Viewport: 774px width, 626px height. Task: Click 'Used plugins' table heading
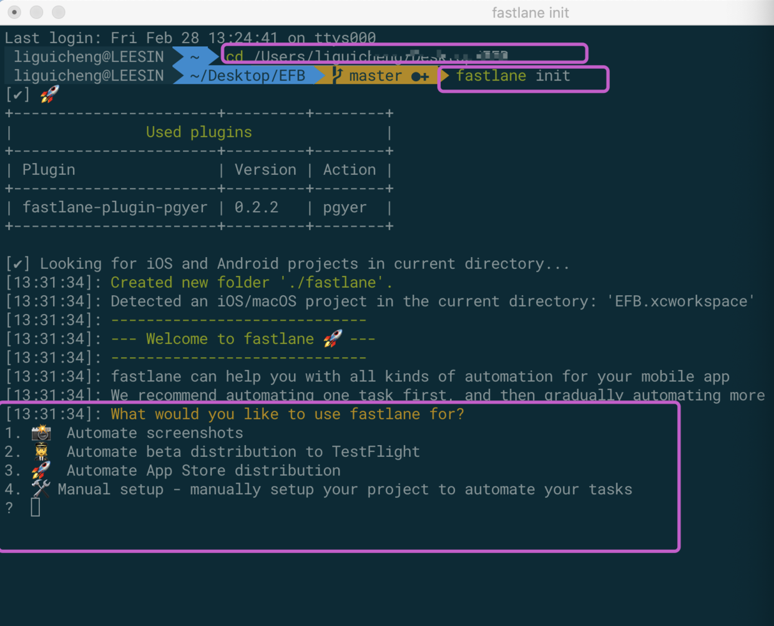coord(199,132)
